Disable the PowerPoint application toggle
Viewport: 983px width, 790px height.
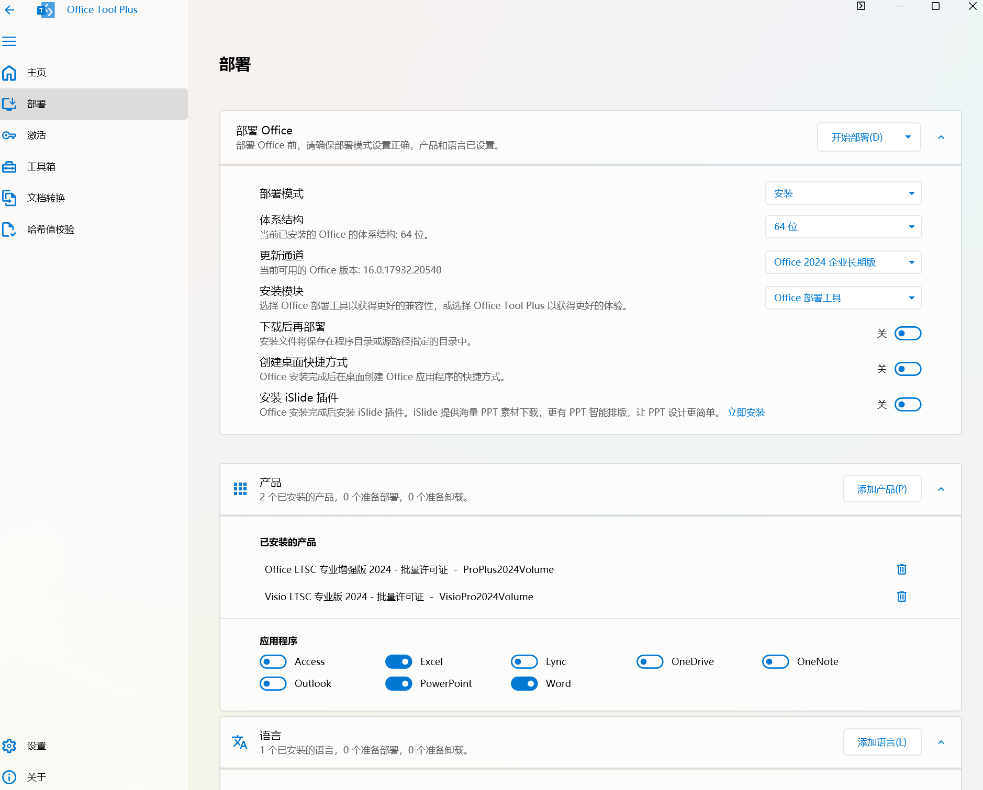[x=399, y=684]
